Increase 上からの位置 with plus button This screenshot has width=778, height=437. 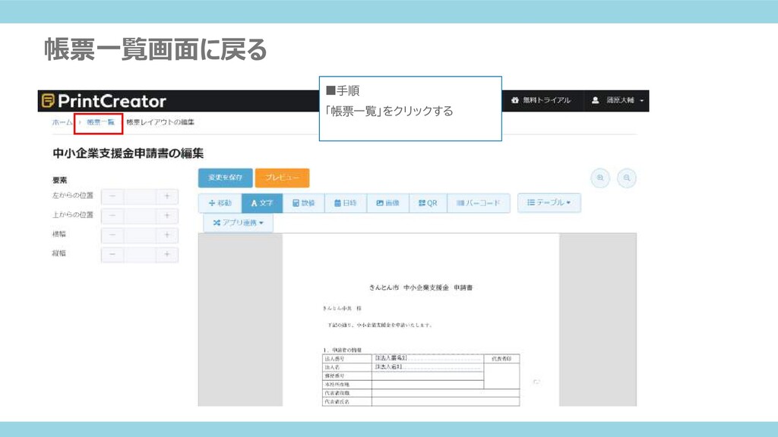click(x=167, y=215)
